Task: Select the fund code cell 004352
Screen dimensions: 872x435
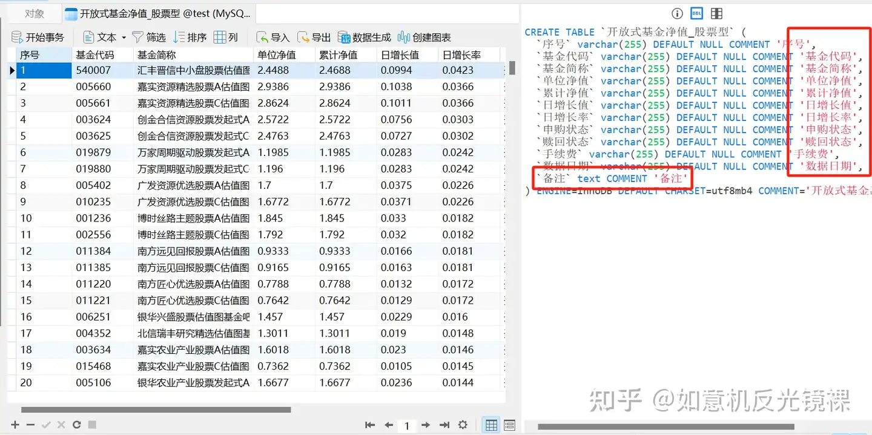Action: tap(102, 333)
